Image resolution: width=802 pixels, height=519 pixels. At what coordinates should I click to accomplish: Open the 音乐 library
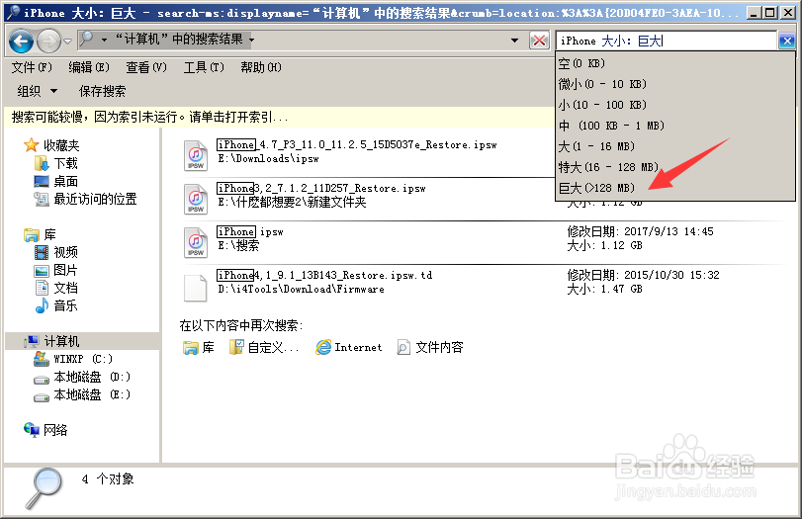tap(56, 305)
